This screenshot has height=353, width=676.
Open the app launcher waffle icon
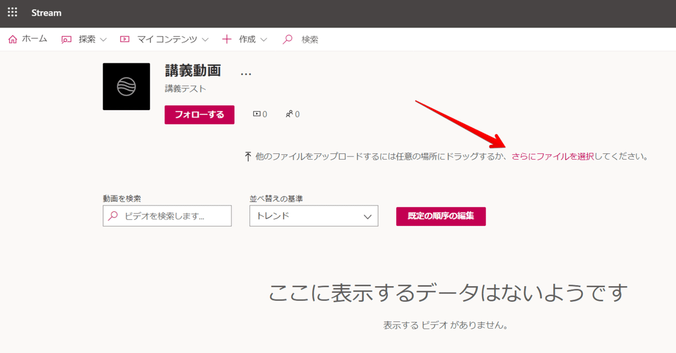tap(12, 12)
